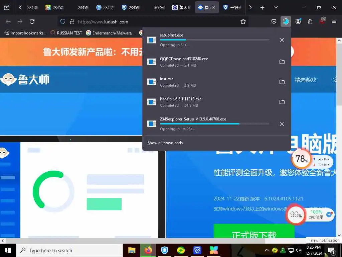Save page to Pocket
The height and width of the screenshot is (257, 342).
[x=274, y=21]
